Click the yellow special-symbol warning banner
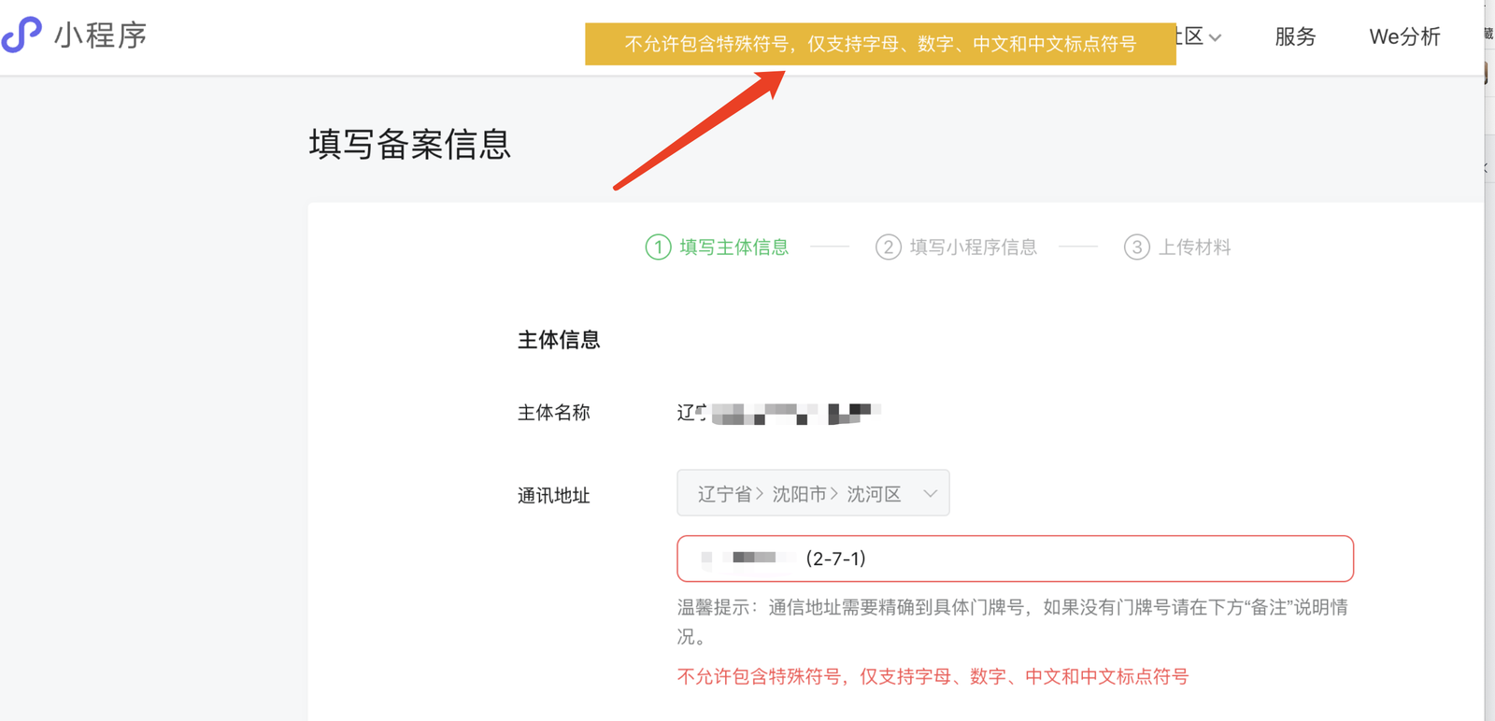Screen dimensions: 1495x721 [x=880, y=44]
